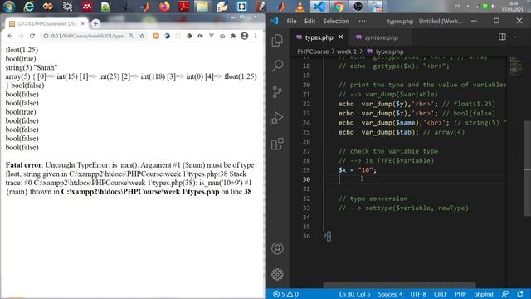This screenshot has width=531, height=299.
Task: Change end of line sequence CRLF
Action: coord(441,294)
